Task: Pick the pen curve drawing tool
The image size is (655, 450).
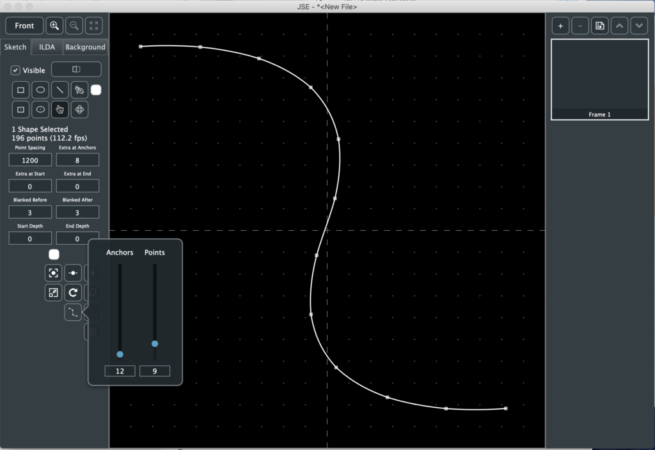Action: click(79, 90)
